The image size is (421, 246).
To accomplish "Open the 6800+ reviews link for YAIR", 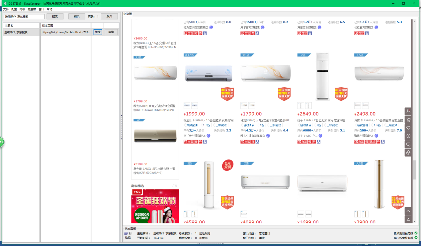I will point(309,130).
